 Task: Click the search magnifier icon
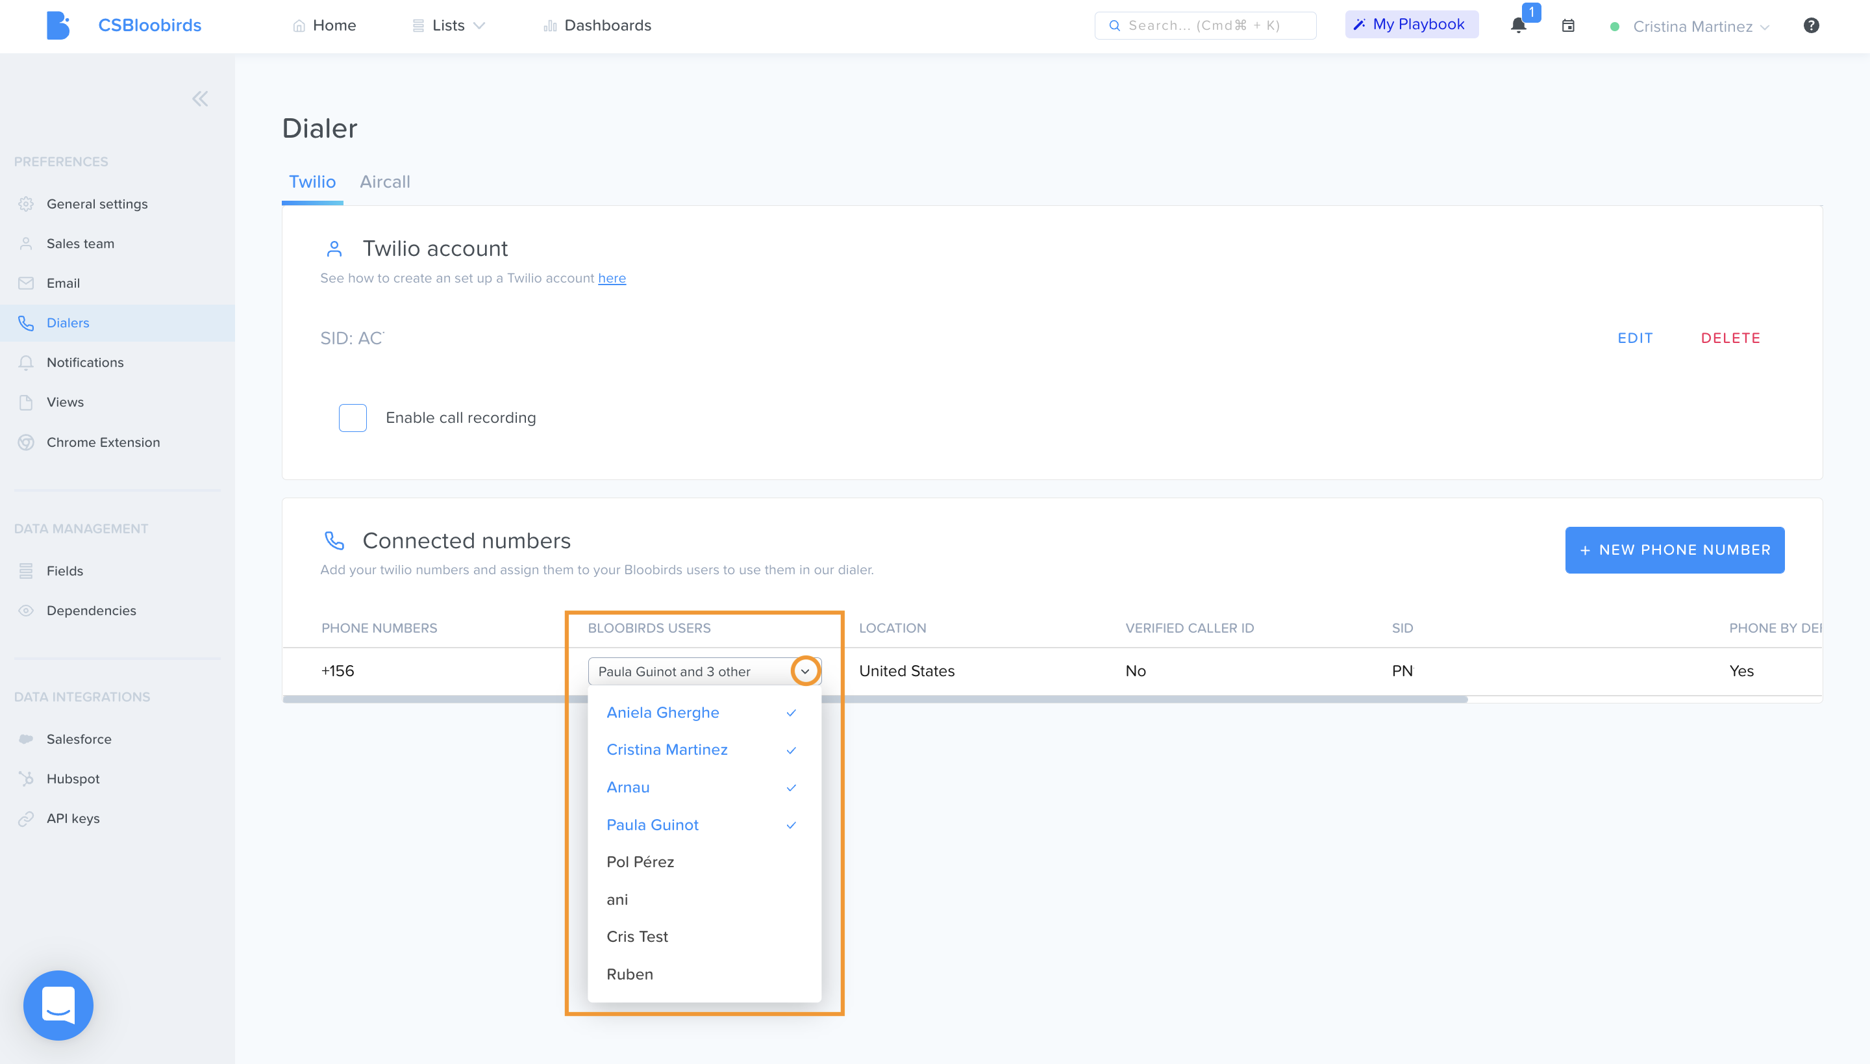coord(1115,25)
